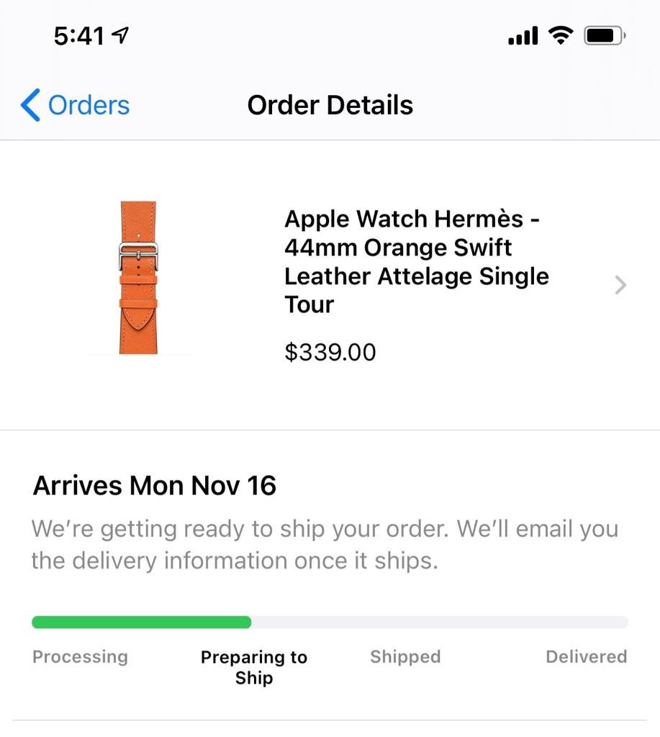Tap the Arrives Mon Nov 16 heading
Viewport: 660px width, 737px height.
[x=154, y=486]
